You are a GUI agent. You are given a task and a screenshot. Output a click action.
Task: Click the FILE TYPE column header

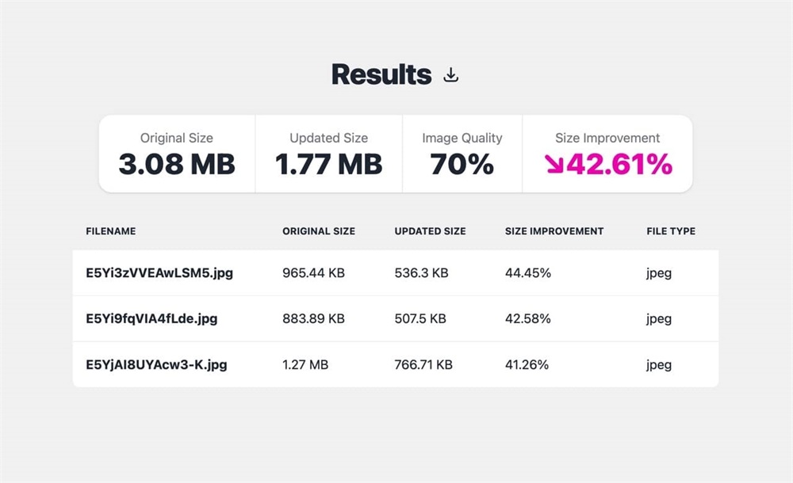pos(671,231)
